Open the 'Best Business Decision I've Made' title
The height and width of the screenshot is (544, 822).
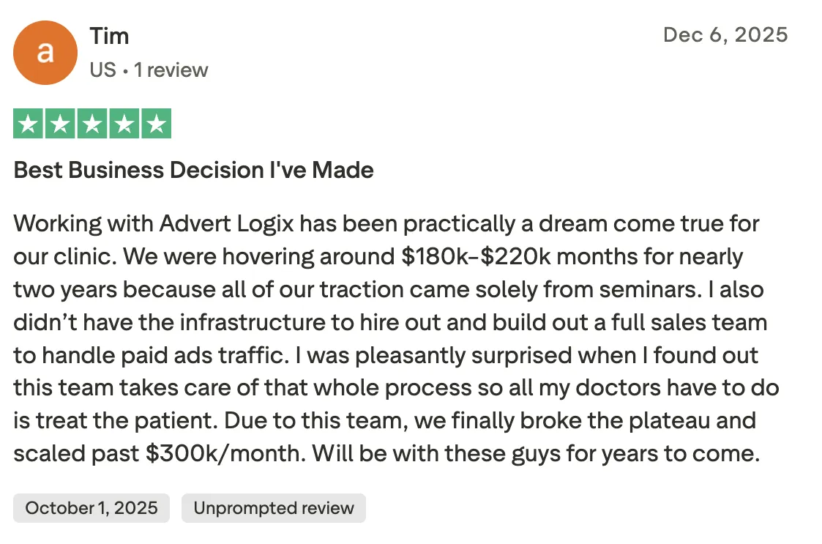[193, 170]
